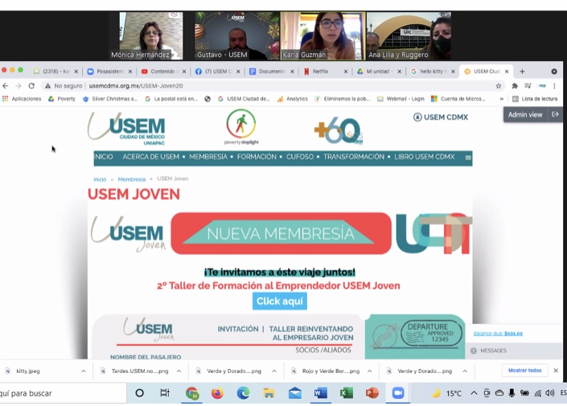Close the downloads bar
The height and width of the screenshot is (406, 567).
[556, 371]
